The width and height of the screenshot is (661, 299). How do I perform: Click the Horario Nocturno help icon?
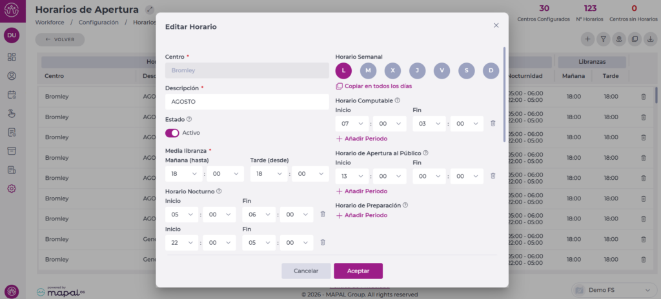[x=219, y=191]
